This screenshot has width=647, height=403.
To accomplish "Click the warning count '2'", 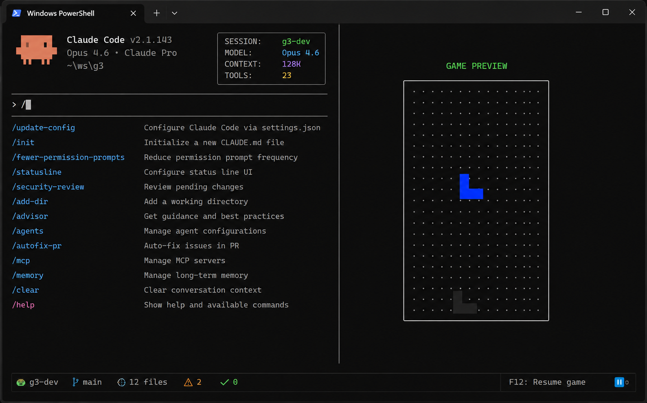I will click(199, 382).
